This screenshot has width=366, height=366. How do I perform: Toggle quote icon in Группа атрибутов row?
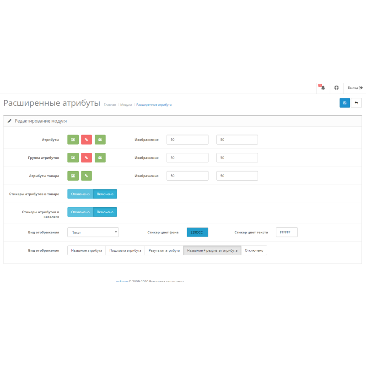(100, 157)
